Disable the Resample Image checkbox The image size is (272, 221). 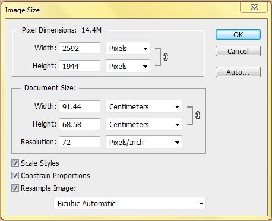pyautogui.click(x=15, y=188)
